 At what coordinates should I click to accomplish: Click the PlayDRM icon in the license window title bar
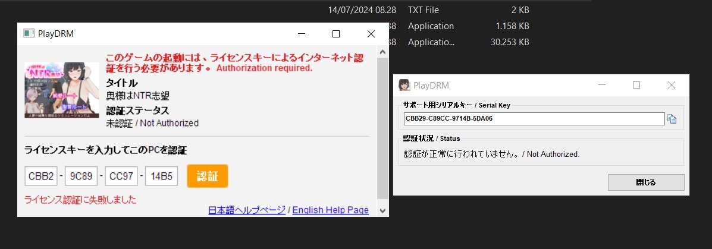pos(29,34)
